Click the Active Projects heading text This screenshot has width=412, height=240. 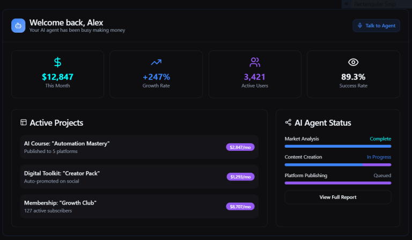[56, 123]
